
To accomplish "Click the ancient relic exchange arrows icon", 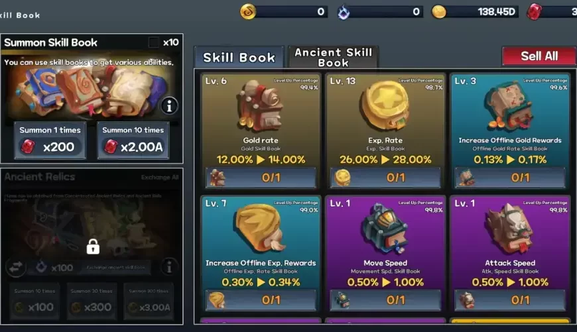I will pyautogui.click(x=16, y=267).
